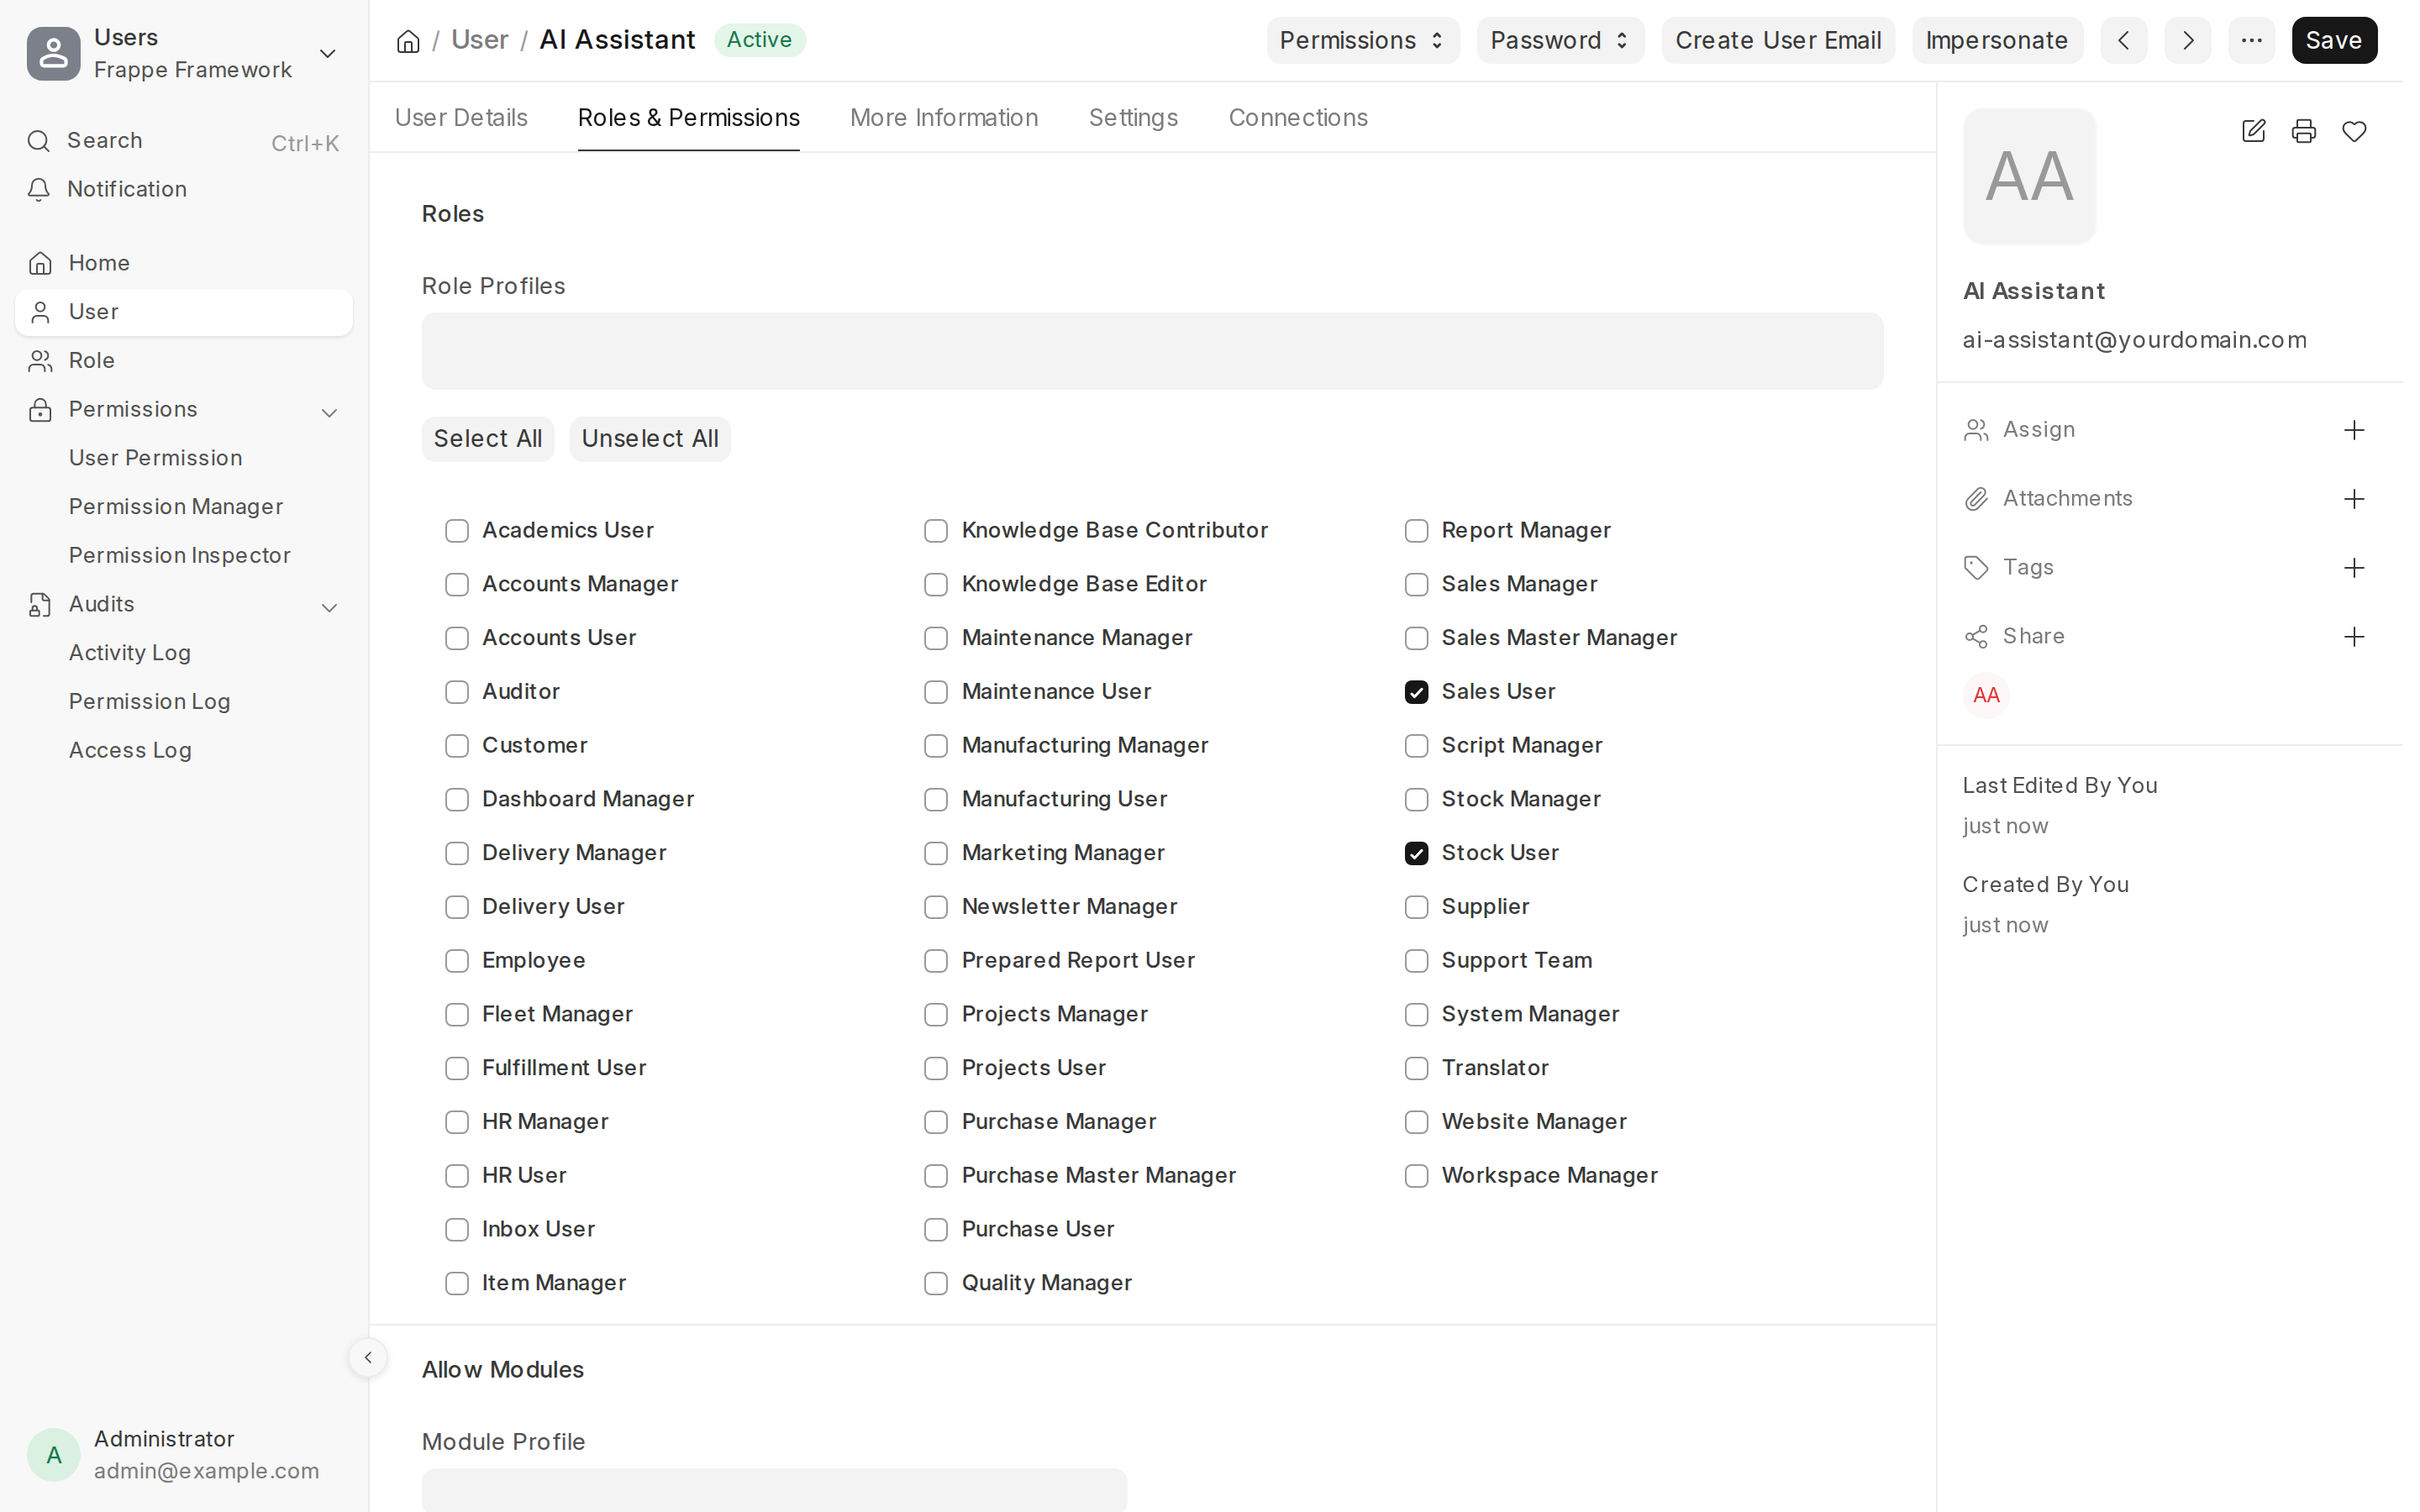
Task: Click the Audits document icon
Action: click(x=40, y=605)
